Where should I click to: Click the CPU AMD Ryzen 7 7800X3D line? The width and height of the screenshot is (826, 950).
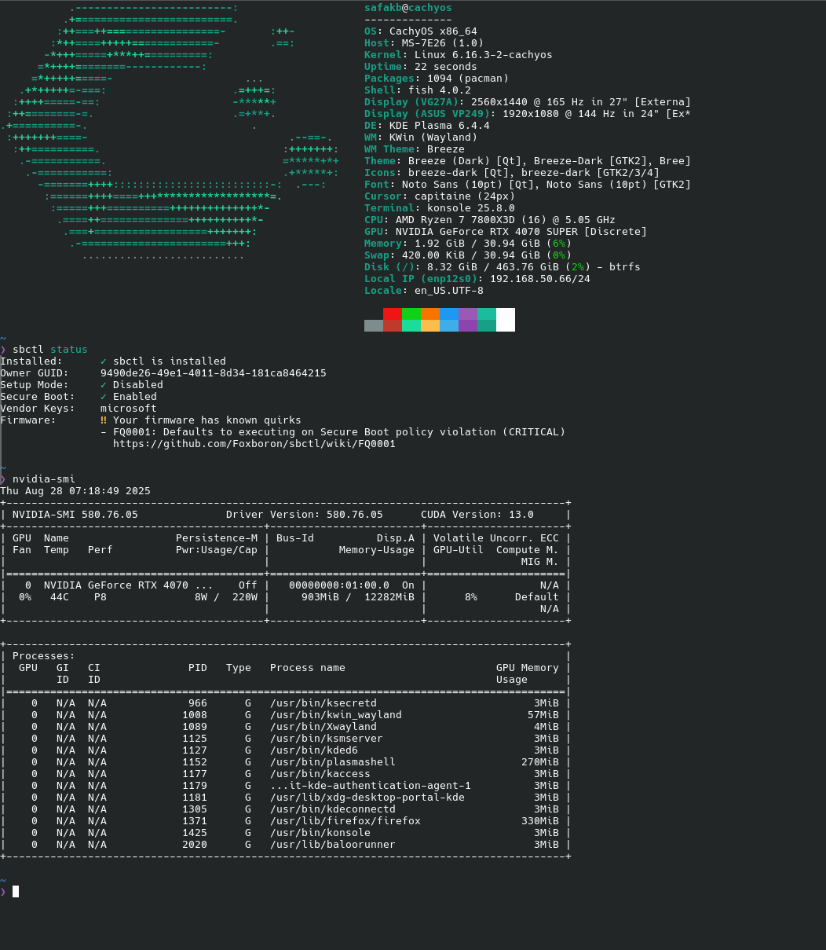tap(490, 220)
